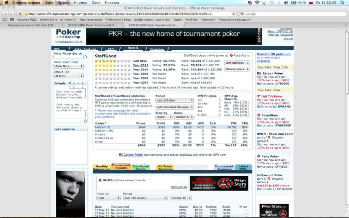
Task: Click into Poker Player Search field
Action: [x=69, y=57]
